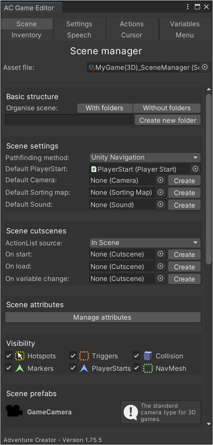
Task: Select the GameCamera prefab camera icon
Action: (14, 412)
